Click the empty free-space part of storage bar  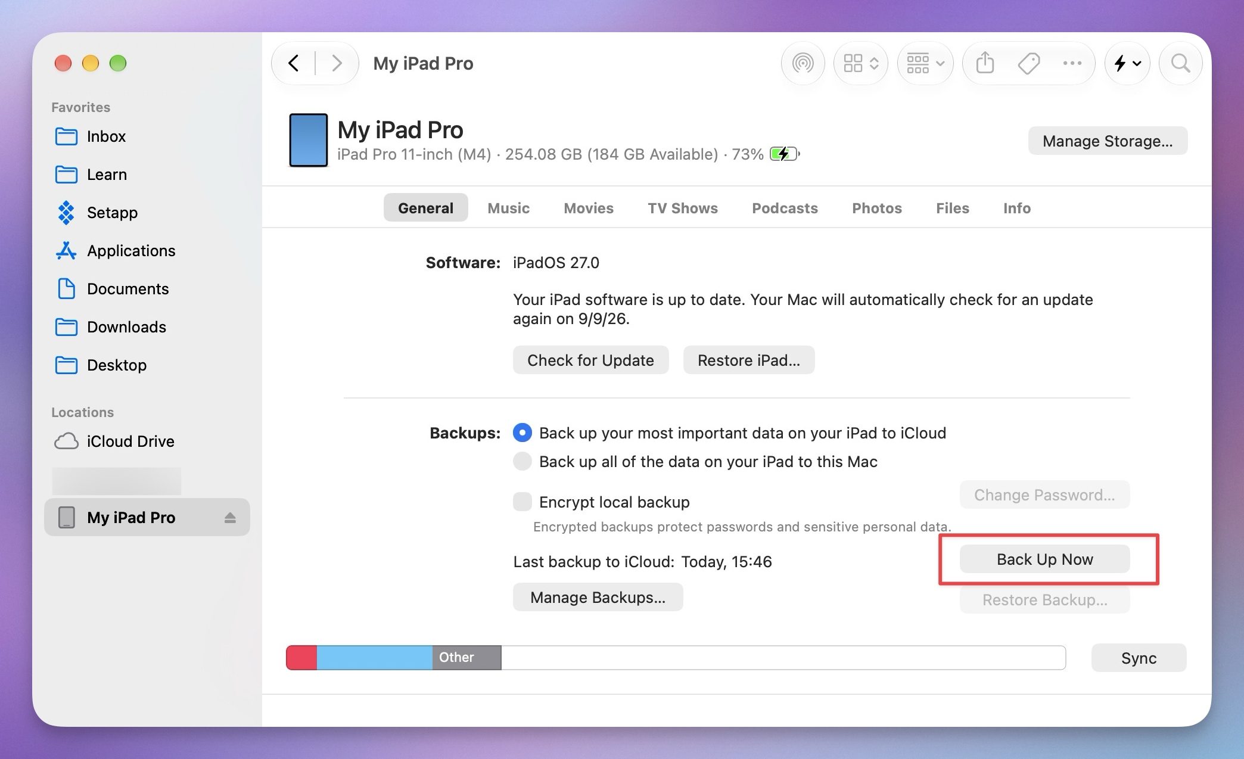[783, 657]
